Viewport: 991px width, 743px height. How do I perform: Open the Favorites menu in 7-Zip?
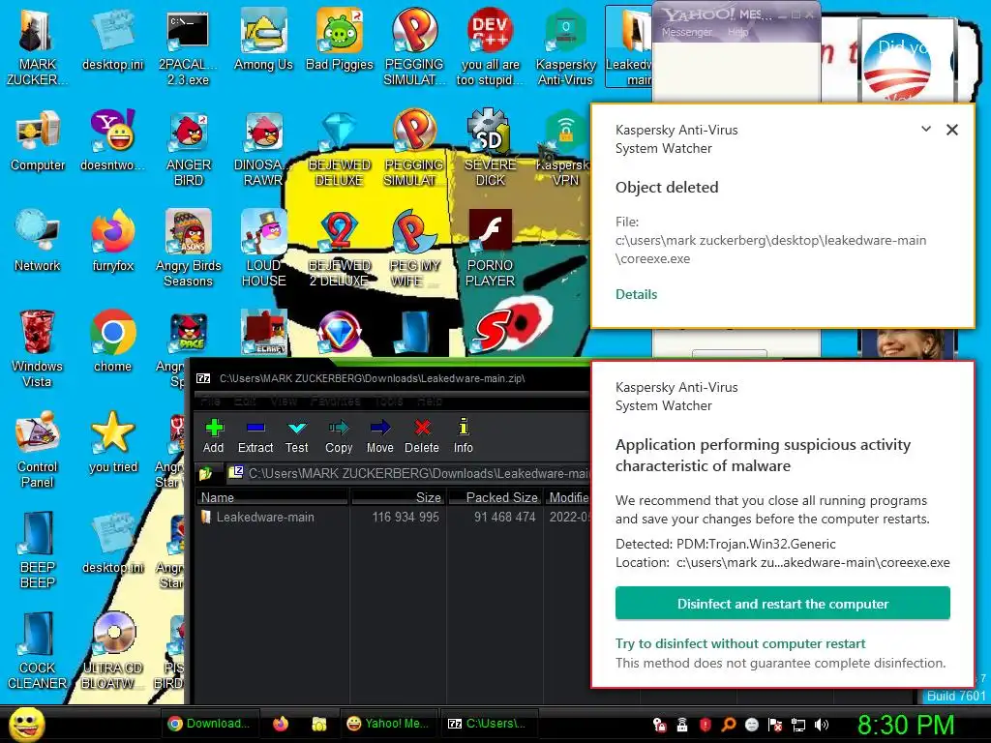pyautogui.click(x=335, y=401)
